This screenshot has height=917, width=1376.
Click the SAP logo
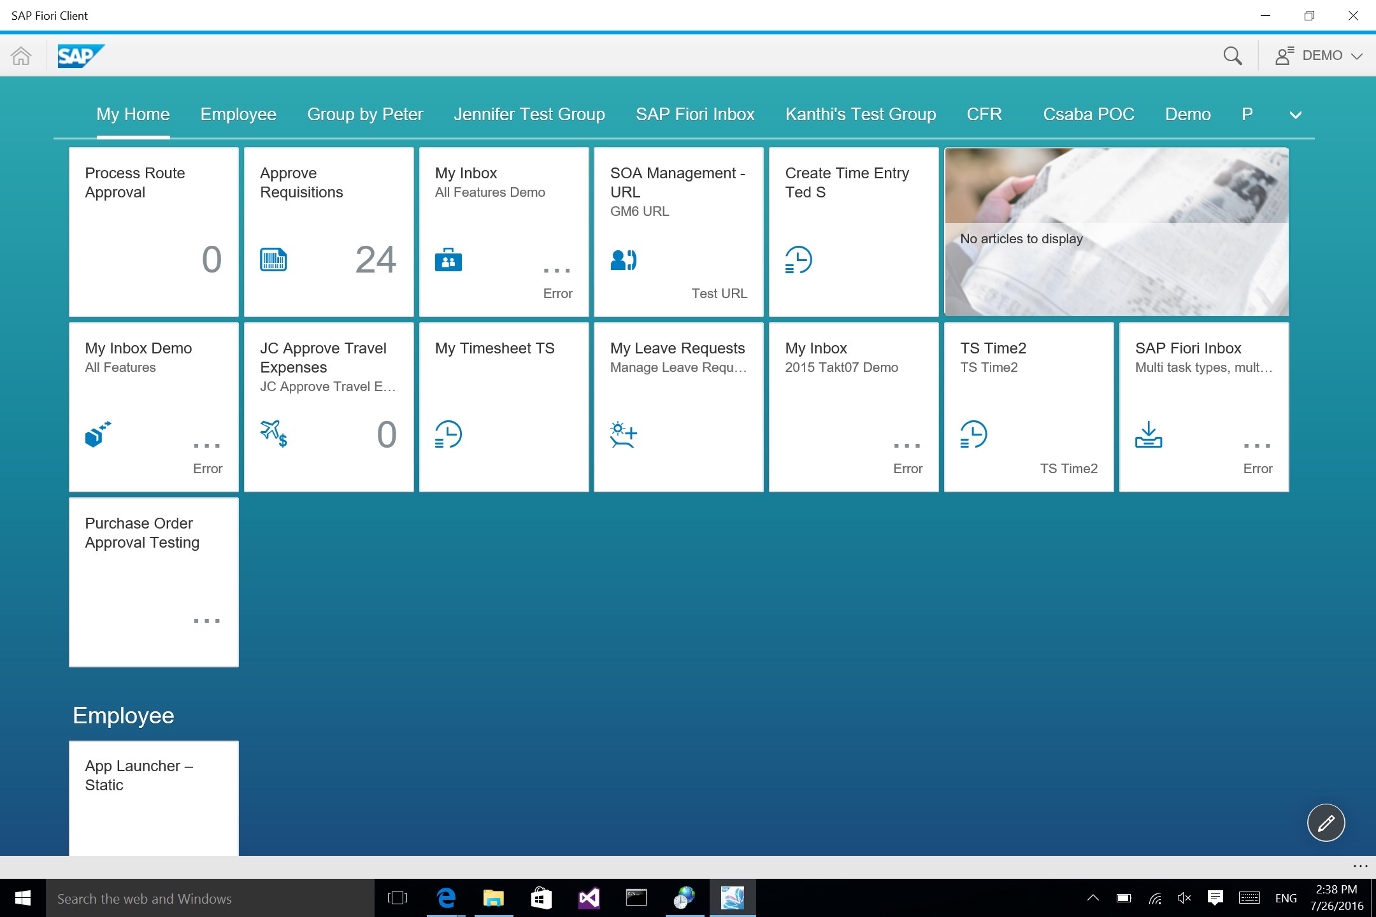tap(80, 56)
